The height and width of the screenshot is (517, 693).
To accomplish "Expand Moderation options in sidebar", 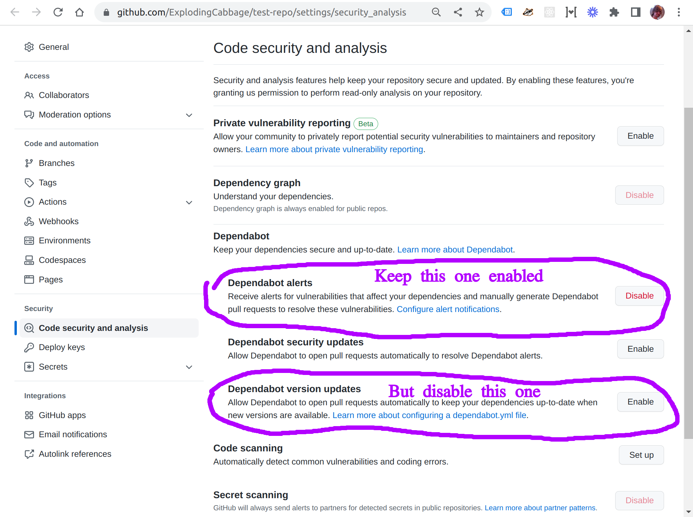I will coord(189,115).
